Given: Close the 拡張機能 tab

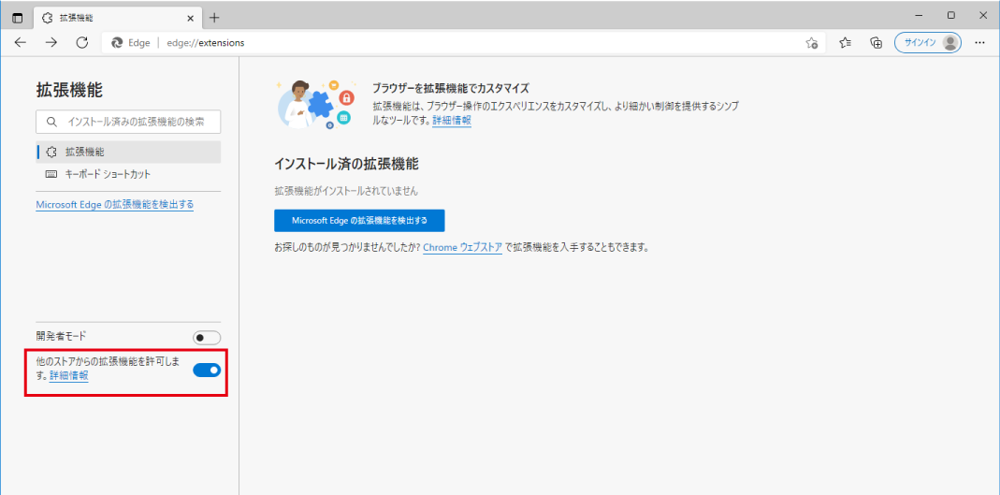Looking at the screenshot, I should point(189,17).
